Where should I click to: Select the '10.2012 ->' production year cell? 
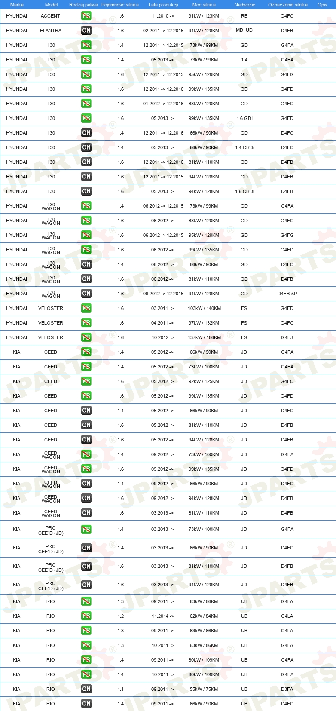point(163,337)
